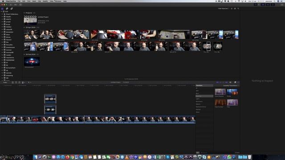
Task: Toggle audio skimming in timeline toolbar
Action: coord(220,82)
